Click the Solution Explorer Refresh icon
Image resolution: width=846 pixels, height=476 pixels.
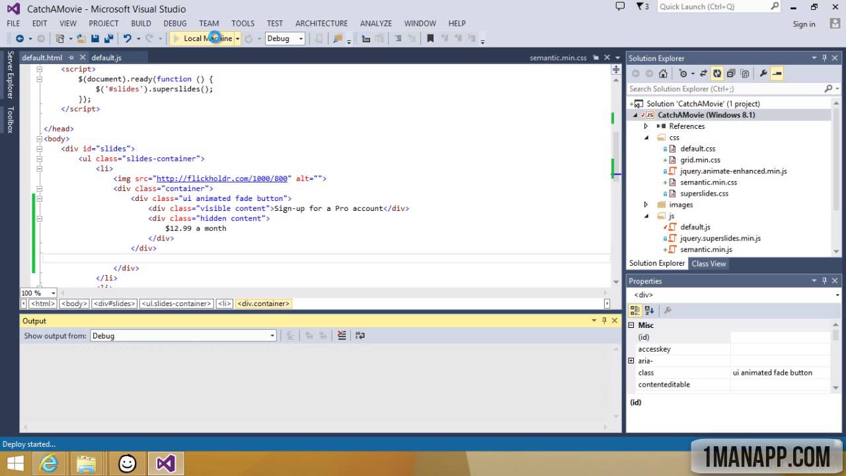click(716, 73)
